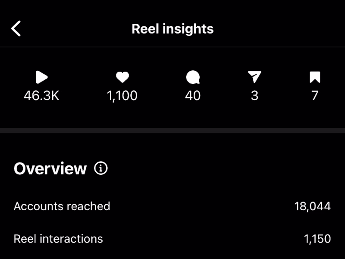
Task: Click the 18,044 accounts reached value
Action: pyautogui.click(x=313, y=206)
